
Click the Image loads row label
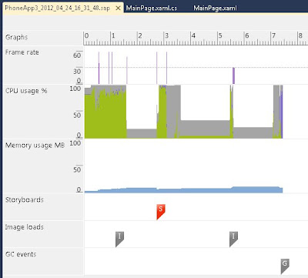tap(25, 227)
